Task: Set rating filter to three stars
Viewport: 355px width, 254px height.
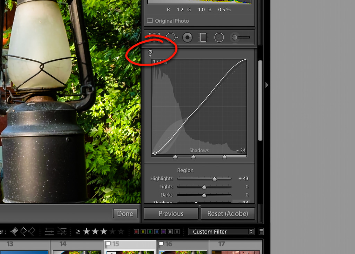Action: point(104,231)
